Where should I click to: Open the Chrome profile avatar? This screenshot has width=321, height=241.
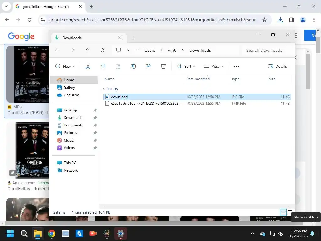tap(303, 20)
